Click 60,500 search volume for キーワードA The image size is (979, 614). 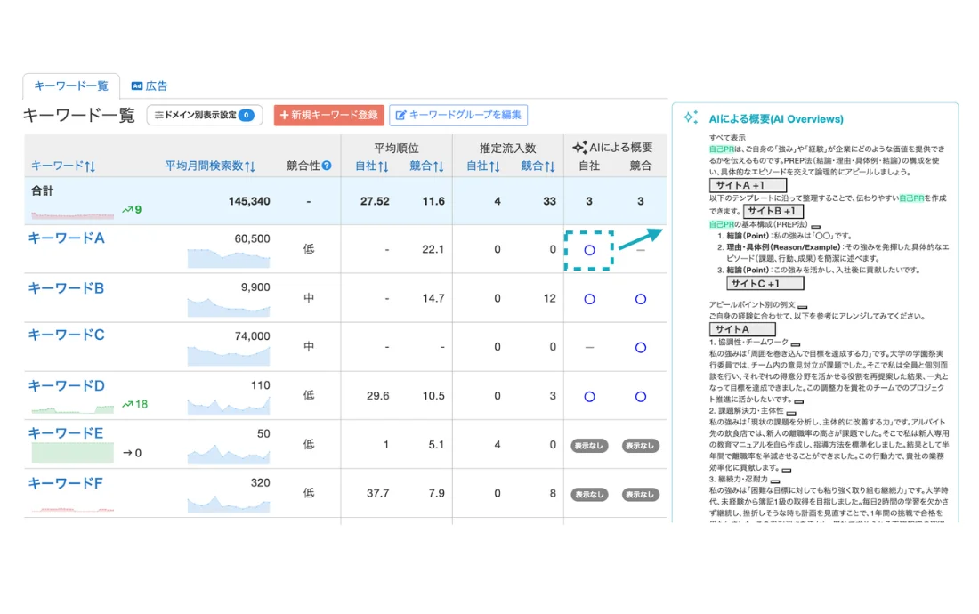pyautogui.click(x=252, y=239)
